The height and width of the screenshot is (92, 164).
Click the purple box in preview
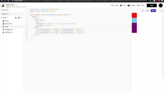click(x=134, y=28)
